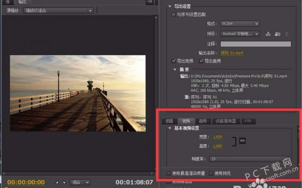Click the save preset icon

click(x=268, y=34)
